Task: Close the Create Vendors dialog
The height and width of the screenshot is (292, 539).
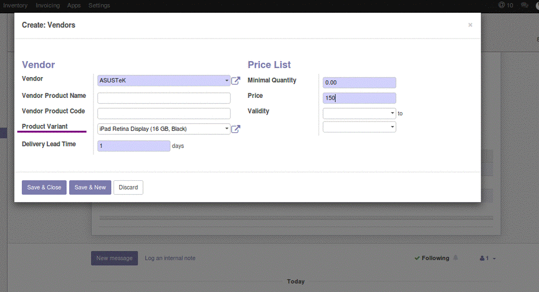Action: coord(470,25)
